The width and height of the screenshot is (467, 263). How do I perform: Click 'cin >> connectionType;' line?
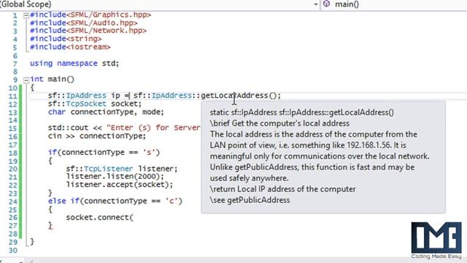pos(97,136)
